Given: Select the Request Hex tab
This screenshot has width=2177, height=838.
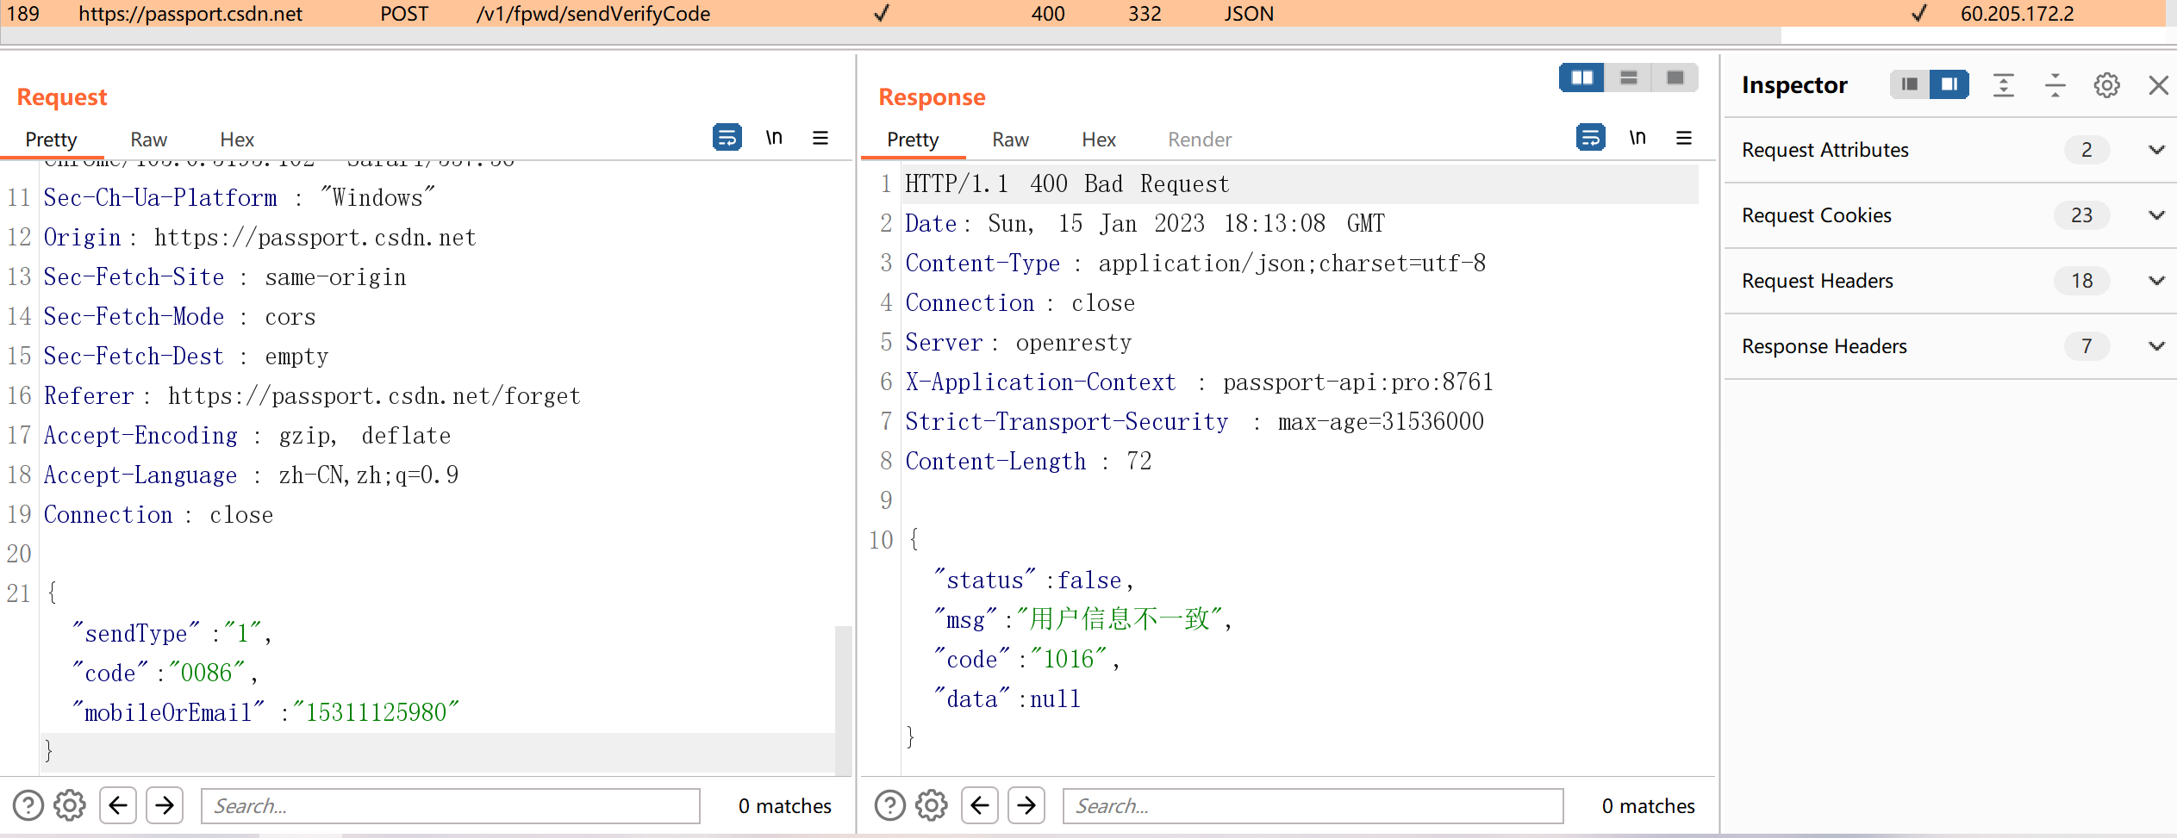Looking at the screenshot, I should click(x=237, y=140).
